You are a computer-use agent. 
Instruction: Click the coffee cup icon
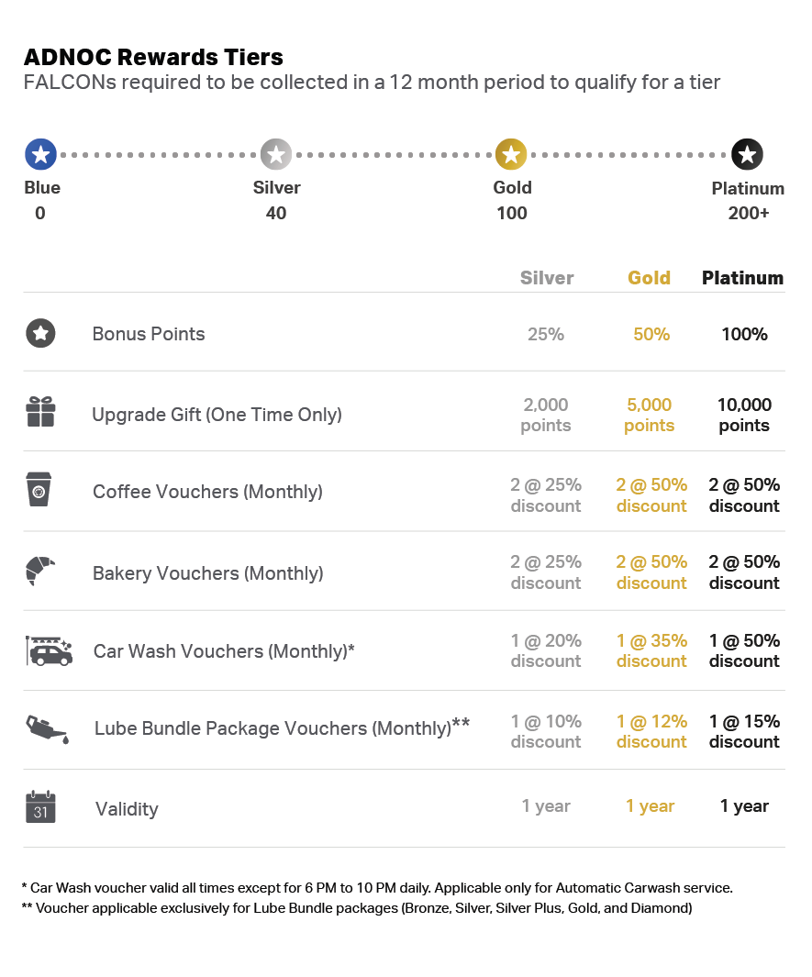point(39,489)
